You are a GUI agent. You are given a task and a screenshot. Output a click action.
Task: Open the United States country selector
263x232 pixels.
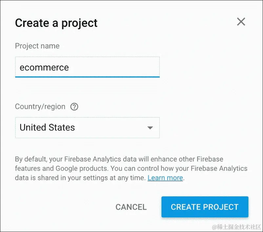87,128
